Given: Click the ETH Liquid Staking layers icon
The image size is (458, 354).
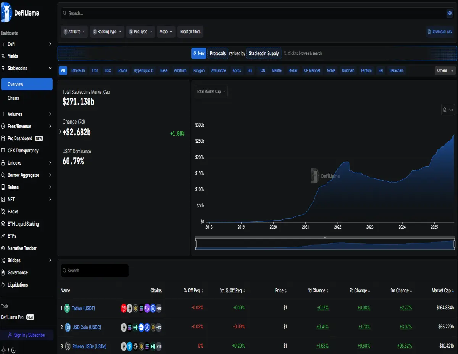Looking at the screenshot, I should 3,224.
